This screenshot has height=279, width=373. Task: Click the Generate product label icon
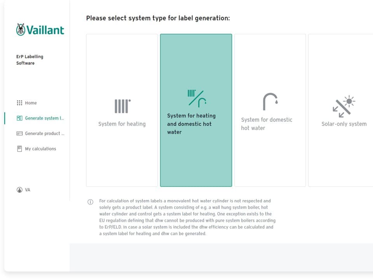19,133
